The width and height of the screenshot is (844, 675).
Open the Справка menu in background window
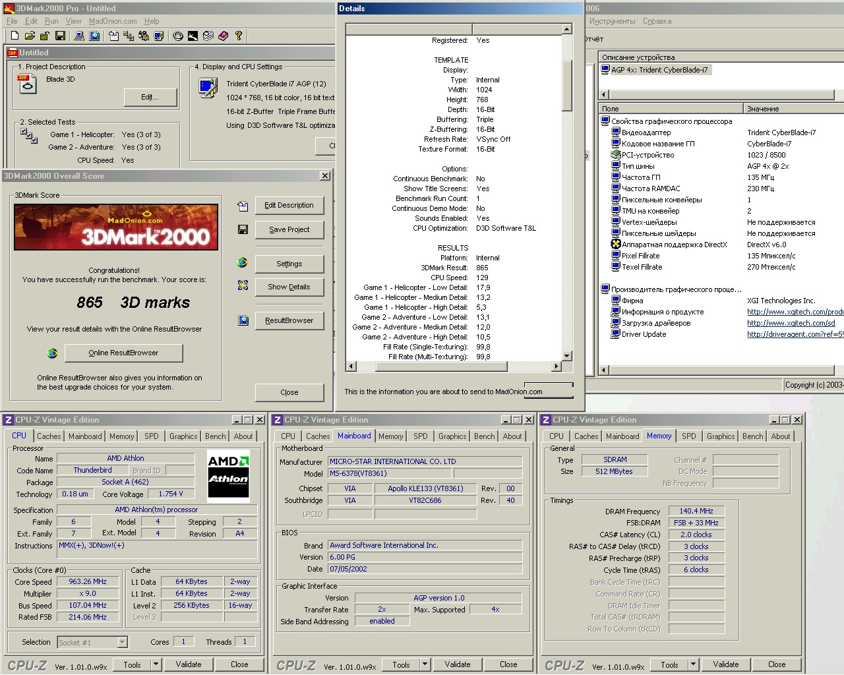657,21
